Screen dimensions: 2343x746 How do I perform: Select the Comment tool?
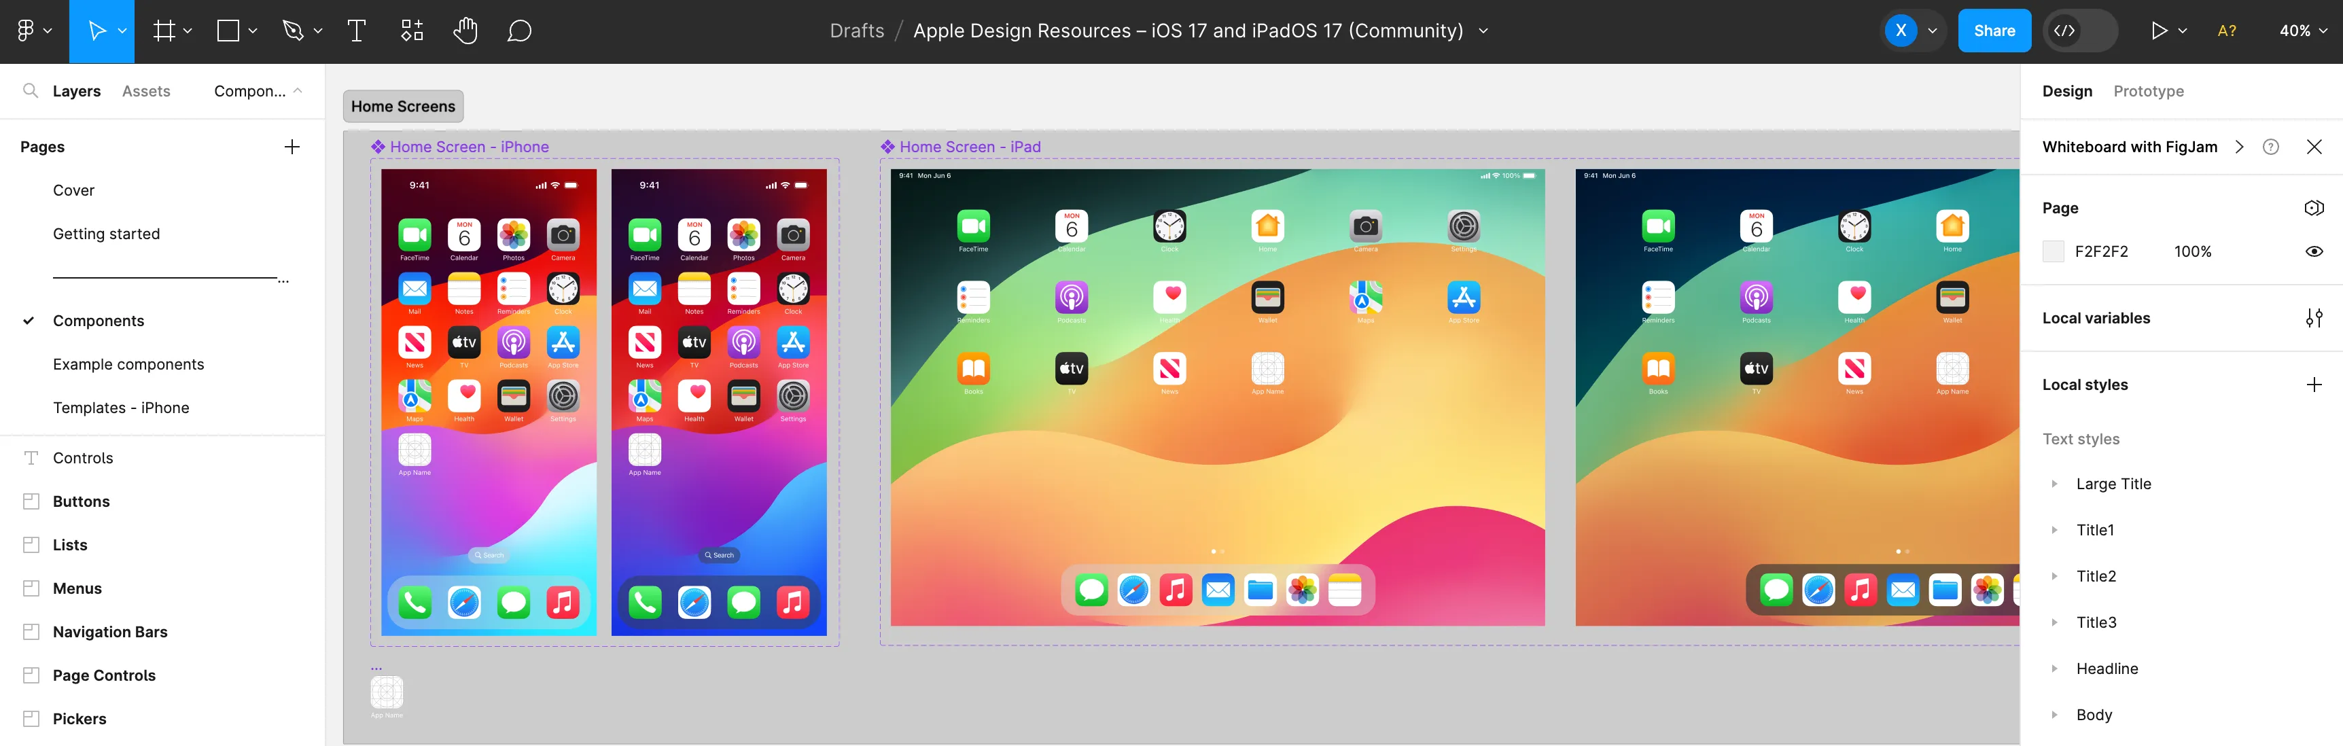518,30
